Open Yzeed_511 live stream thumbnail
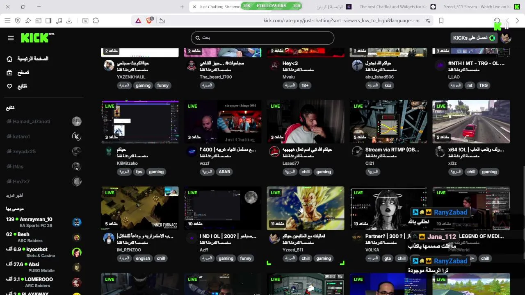Image resolution: width=525 pixels, height=295 pixels. (306, 208)
